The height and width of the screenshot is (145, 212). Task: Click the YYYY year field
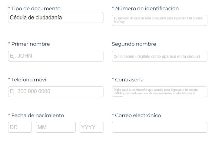pos(91,127)
